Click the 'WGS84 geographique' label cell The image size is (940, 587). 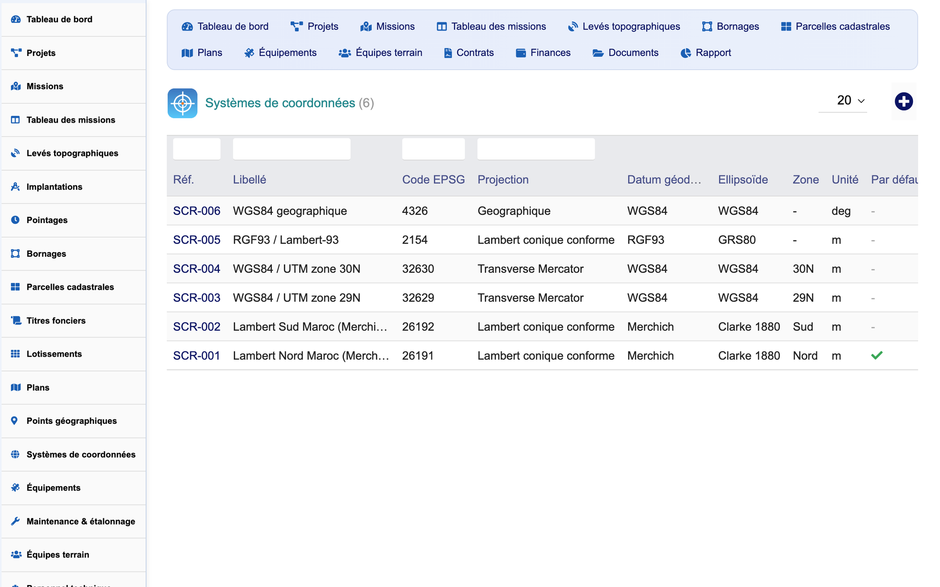click(290, 211)
